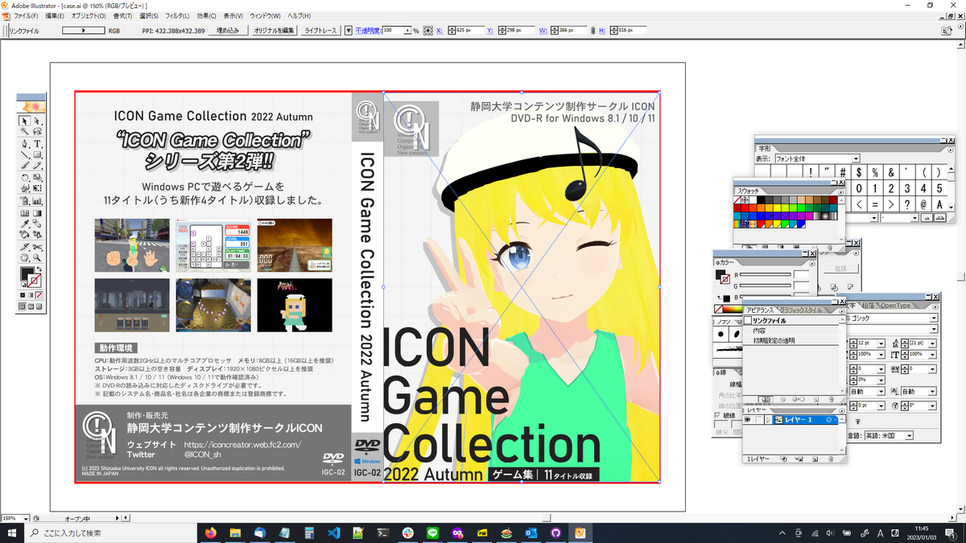Click the ライブトレース button
This screenshot has height=543, width=966.
click(x=320, y=30)
